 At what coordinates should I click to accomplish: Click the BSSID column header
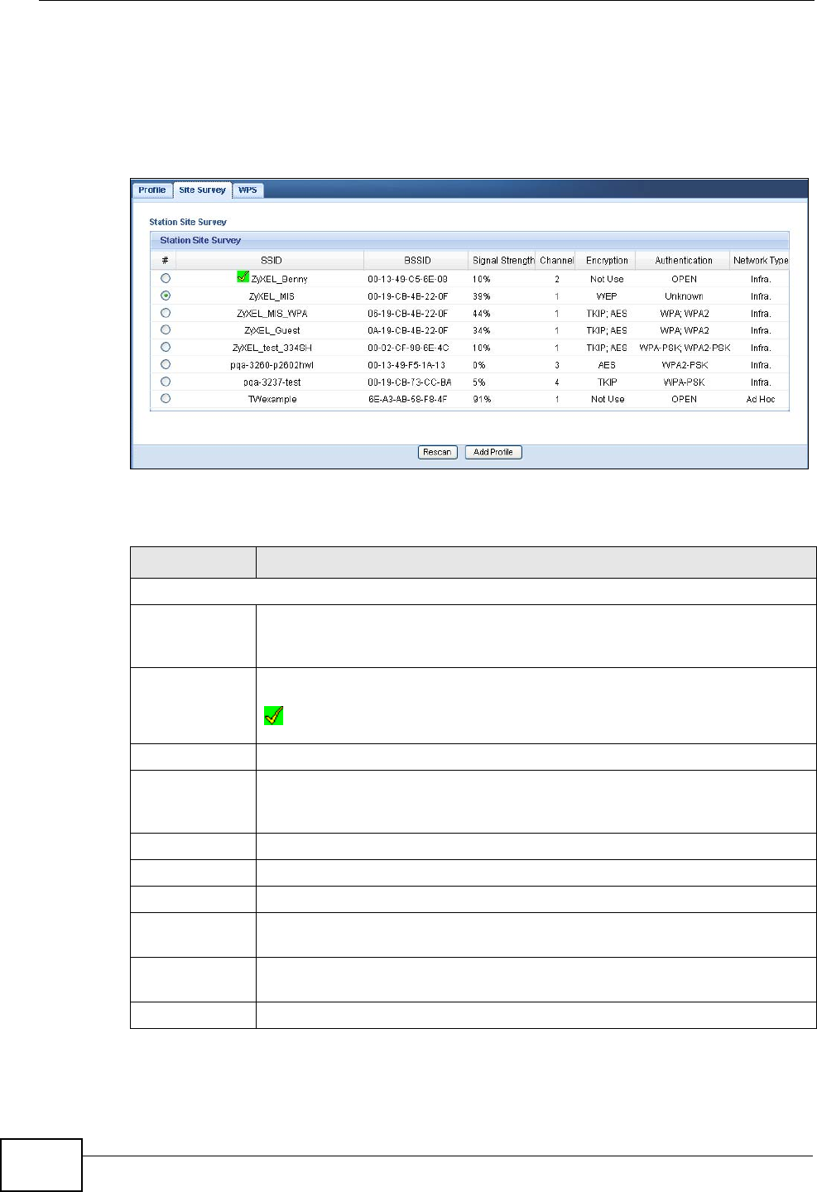click(417, 260)
